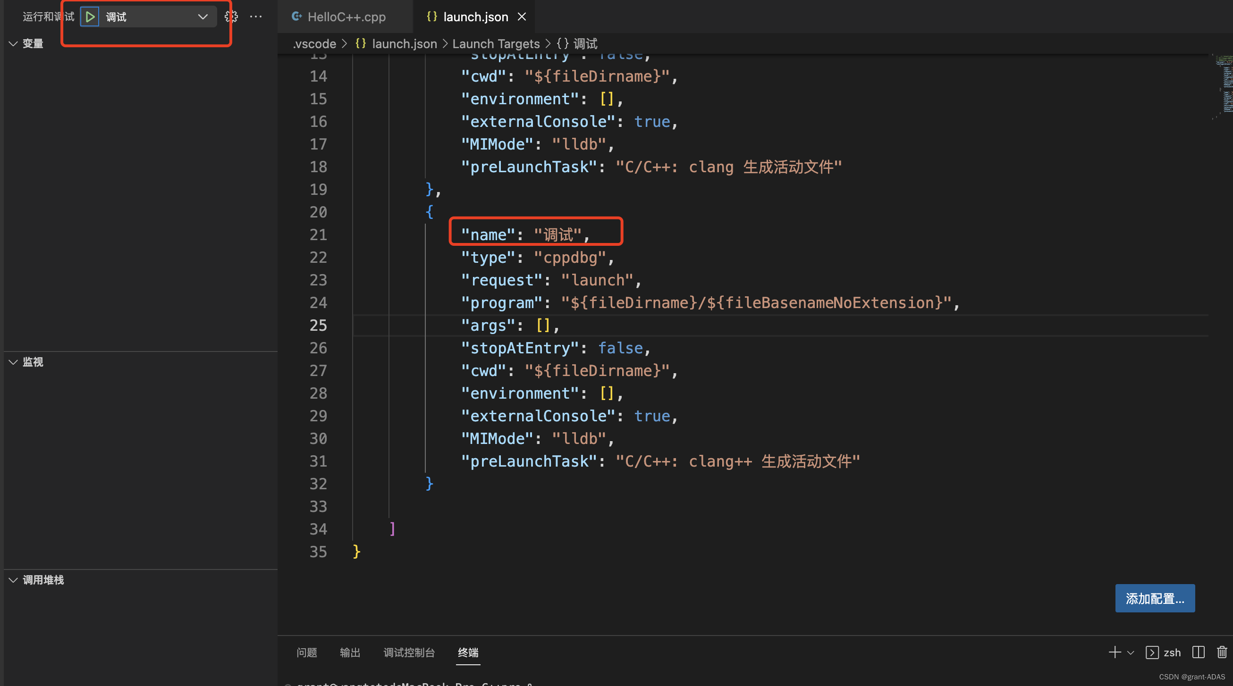Toggle stopAtEntry false value on line 13
Screen dimensions: 1233x686
618,54
